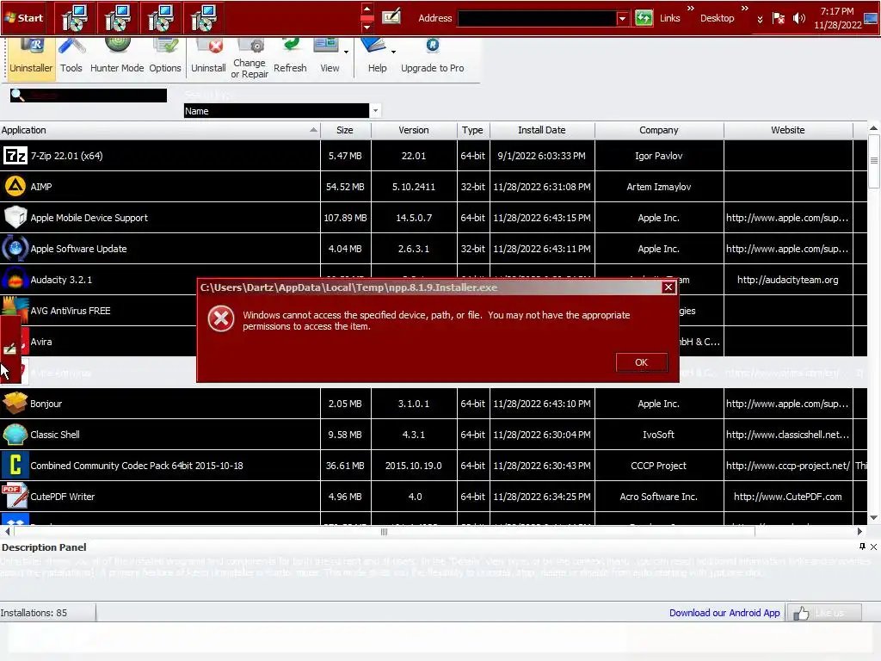Expand the Help dropdown arrow
The image size is (881, 661).
coord(393,52)
